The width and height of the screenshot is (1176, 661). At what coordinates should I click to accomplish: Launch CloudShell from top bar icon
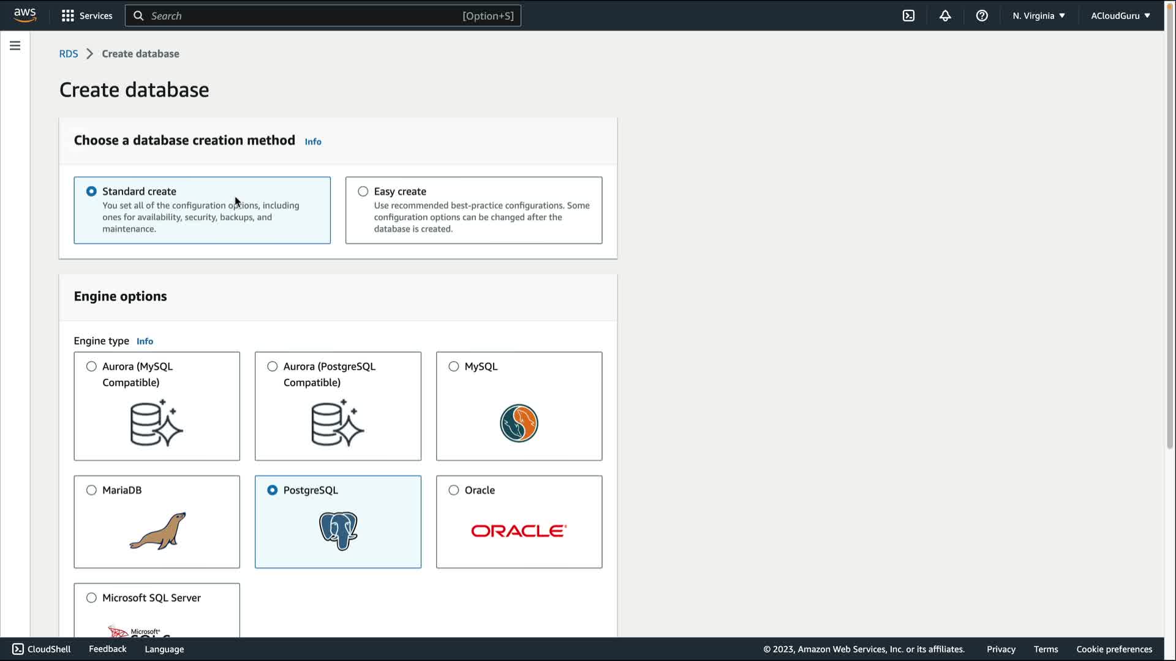pyautogui.click(x=908, y=16)
